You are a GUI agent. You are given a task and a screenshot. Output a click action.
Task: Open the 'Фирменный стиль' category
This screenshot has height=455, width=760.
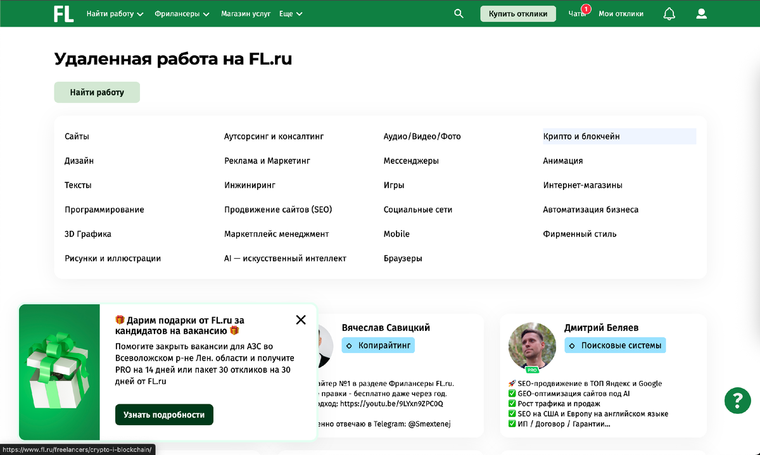(x=579, y=234)
